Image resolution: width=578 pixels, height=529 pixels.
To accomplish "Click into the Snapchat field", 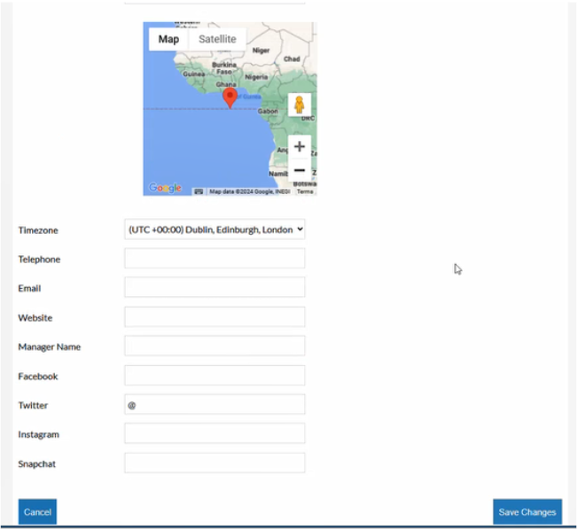I will pyautogui.click(x=215, y=463).
